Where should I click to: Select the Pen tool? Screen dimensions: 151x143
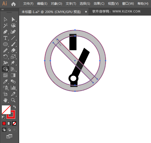pos(5,32)
